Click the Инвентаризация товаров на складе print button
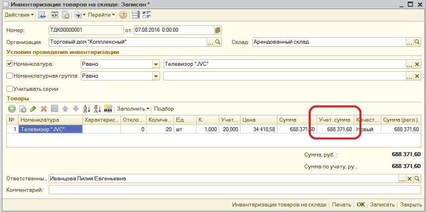 point(279,204)
